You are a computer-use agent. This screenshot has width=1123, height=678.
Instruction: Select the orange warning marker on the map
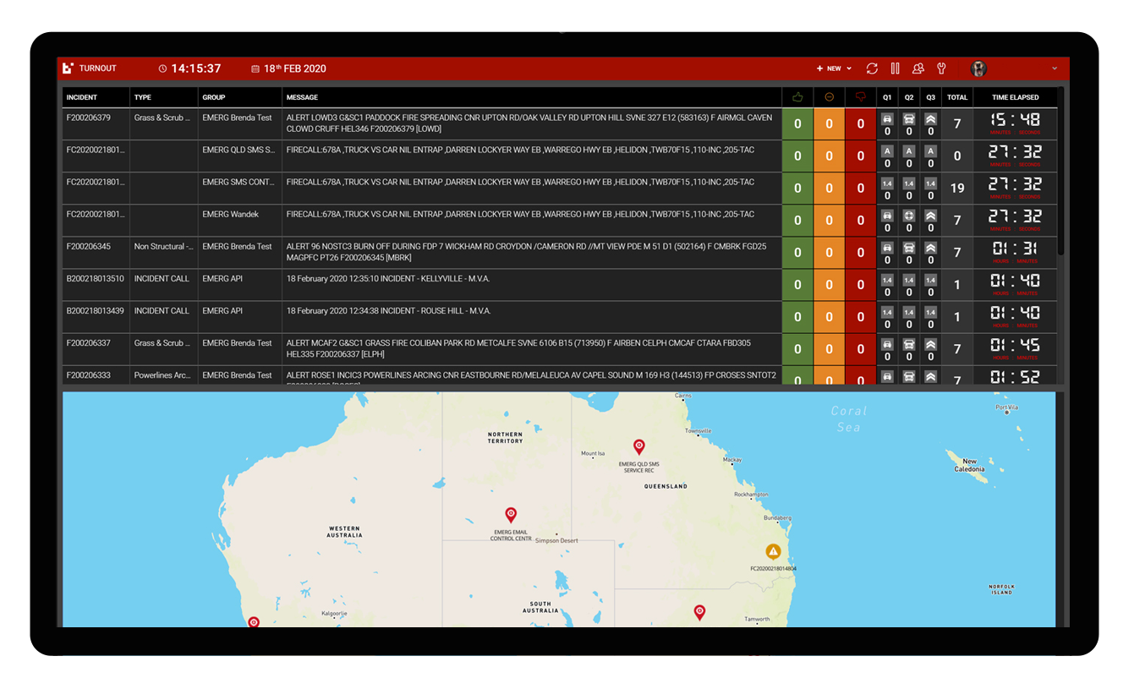click(772, 551)
